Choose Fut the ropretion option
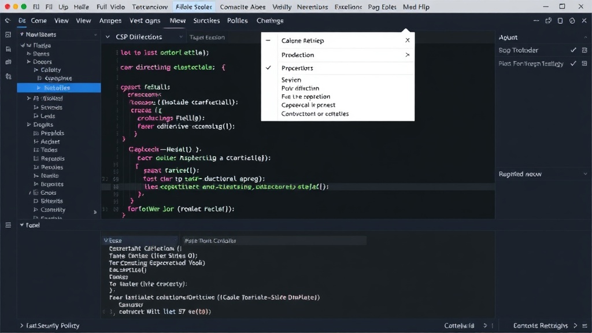The width and height of the screenshot is (592, 333). pyautogui.click(x=306, y=97)
